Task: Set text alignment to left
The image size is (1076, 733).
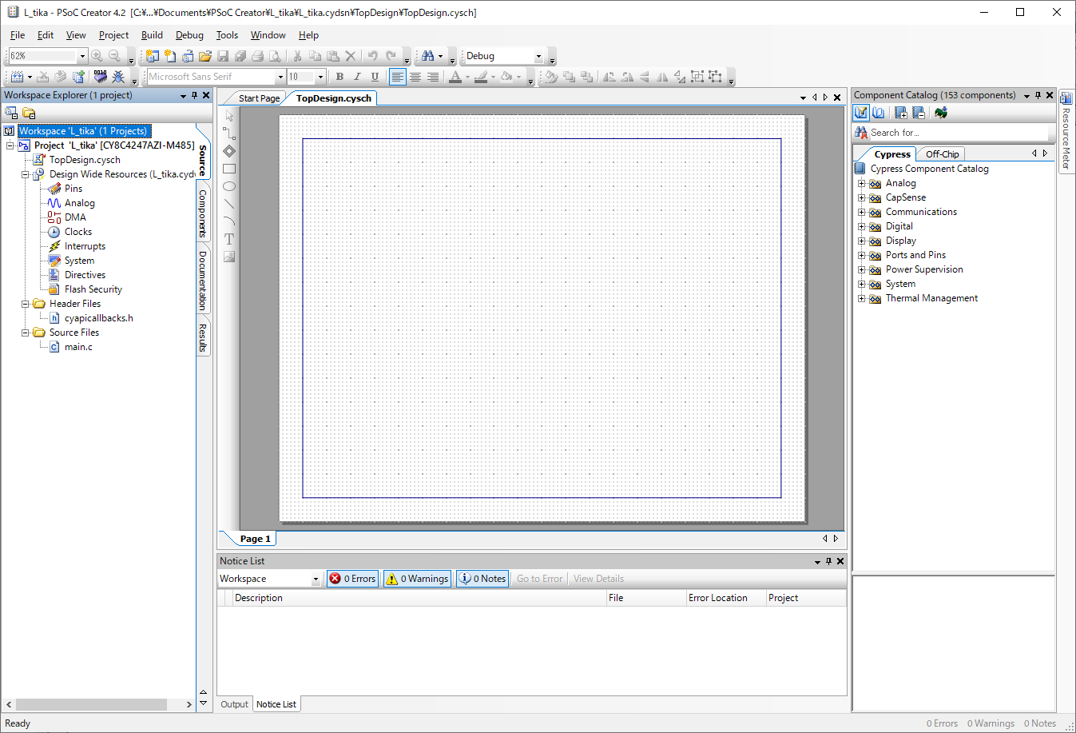Action: coord(398,77)
